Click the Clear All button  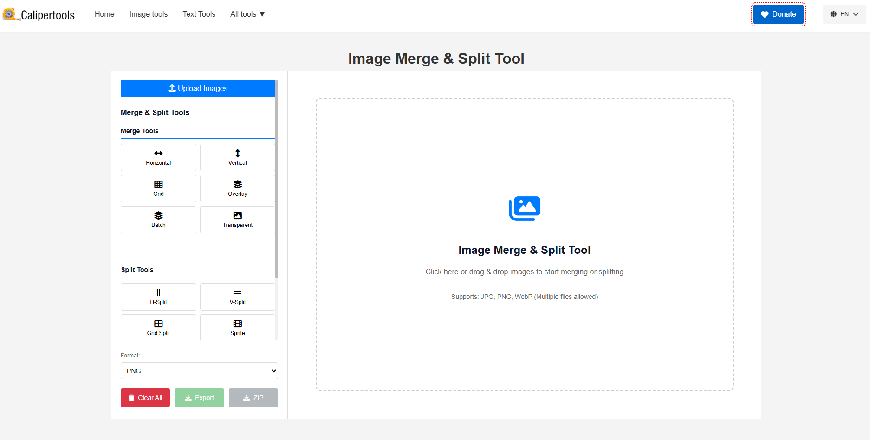point(145,398)
